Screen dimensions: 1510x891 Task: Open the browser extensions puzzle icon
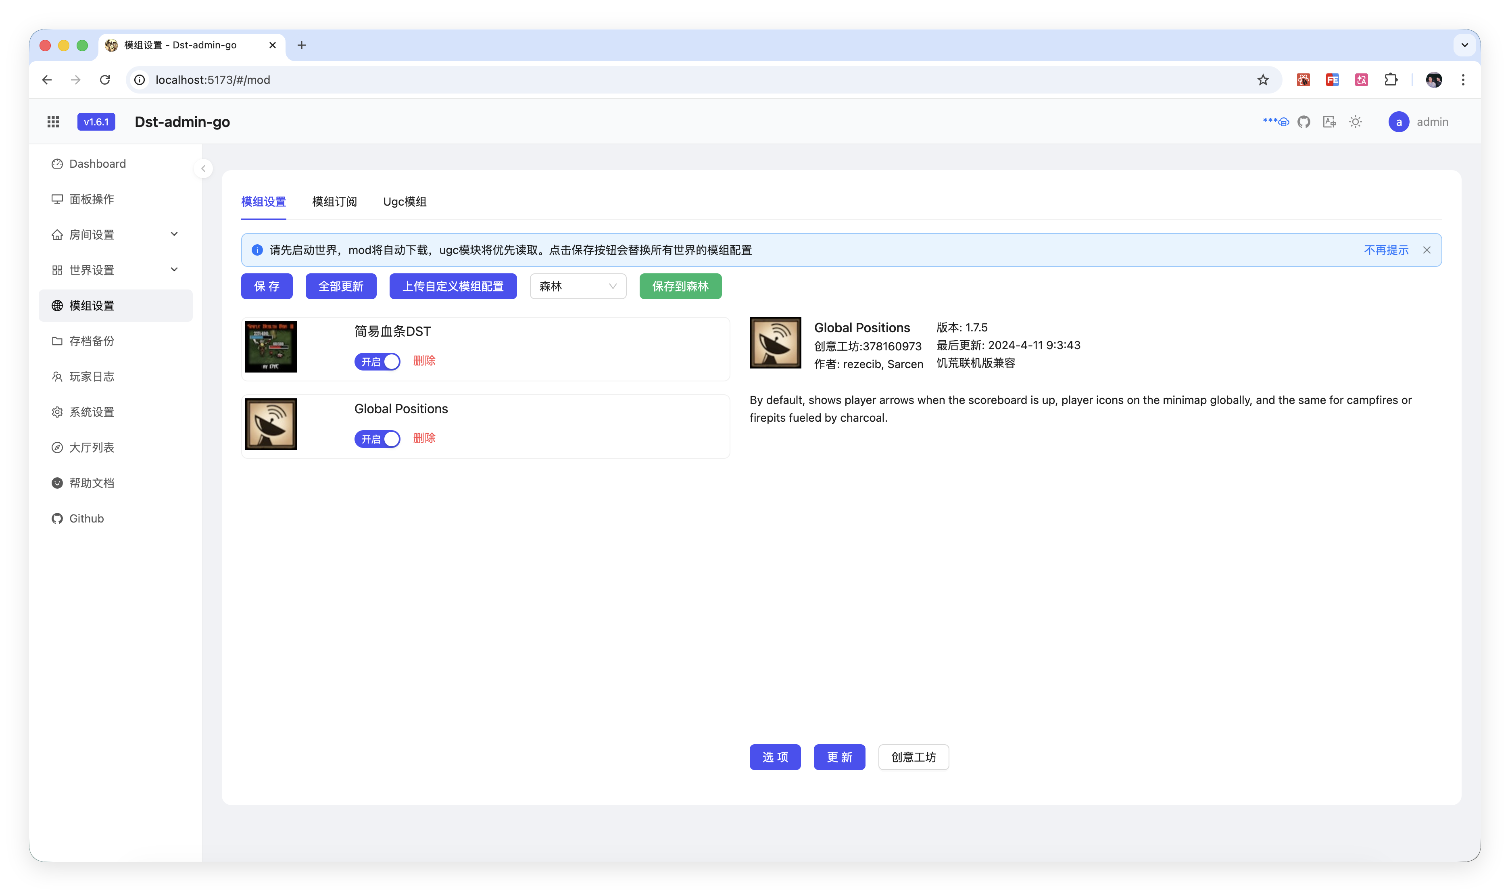coord(1391,80)
